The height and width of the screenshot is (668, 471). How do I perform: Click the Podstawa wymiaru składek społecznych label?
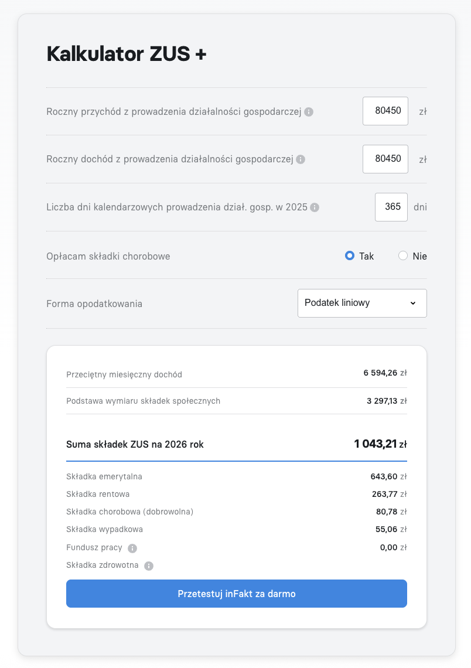(x=144, y=401)
